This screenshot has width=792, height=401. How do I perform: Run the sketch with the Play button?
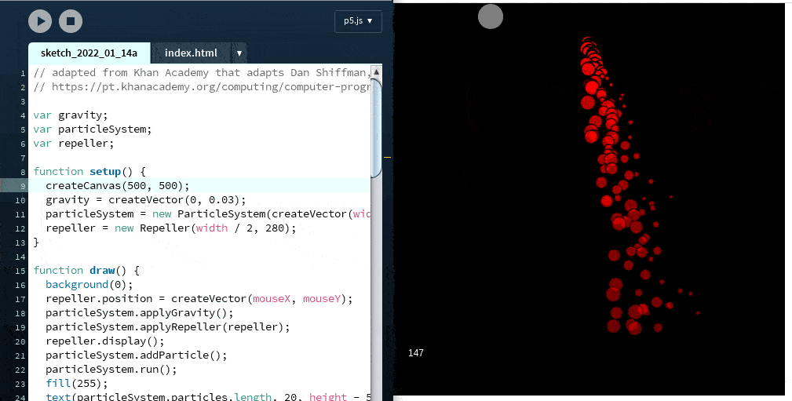tap(40, 21)
